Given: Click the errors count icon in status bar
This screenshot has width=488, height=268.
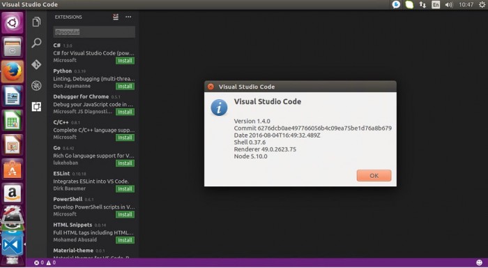Looking at the screenshot, I should click(36, 262).
